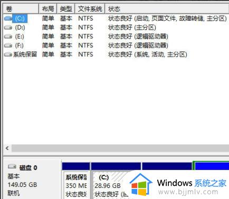The width and height of the screenshot is (229, 199).
Task: Select the 系统保留 volume icon
Action: 8,54
